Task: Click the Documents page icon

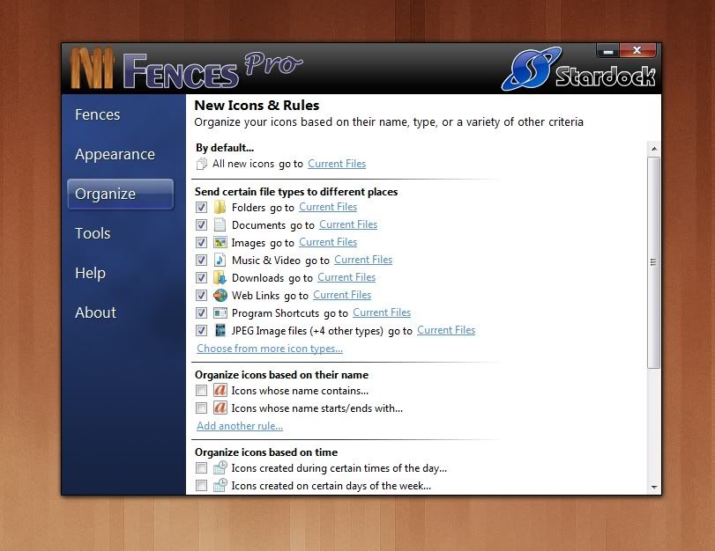Action: click(x=220, y=225)
